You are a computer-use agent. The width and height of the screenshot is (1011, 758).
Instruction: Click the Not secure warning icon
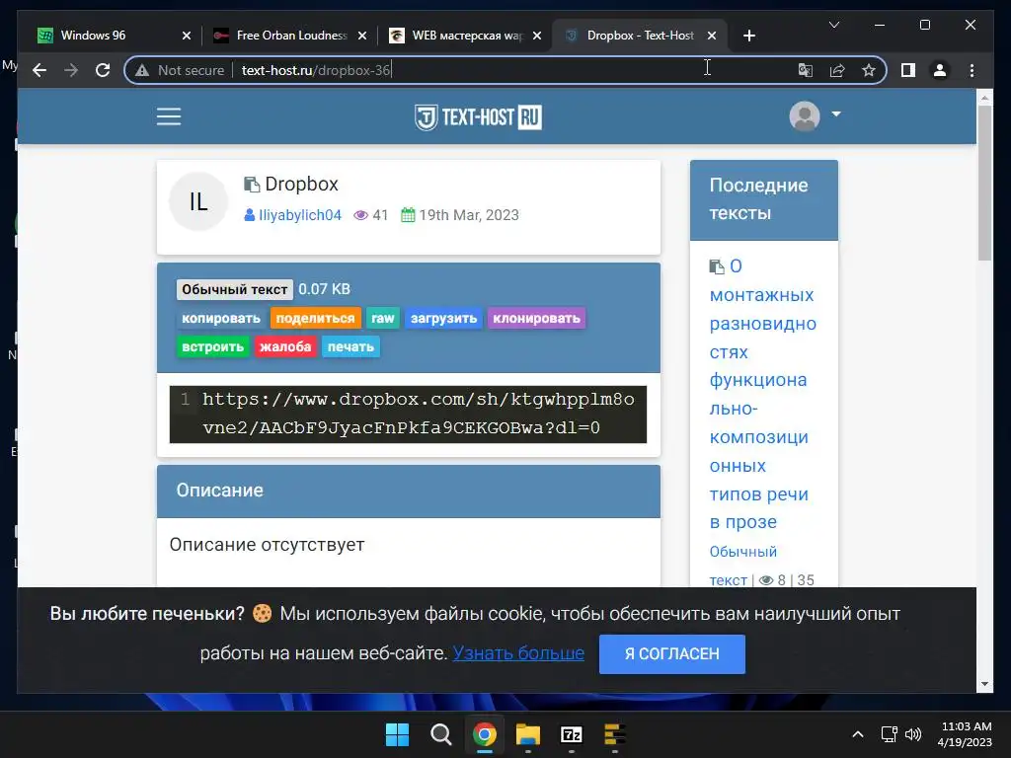click(x=142, y=70)
